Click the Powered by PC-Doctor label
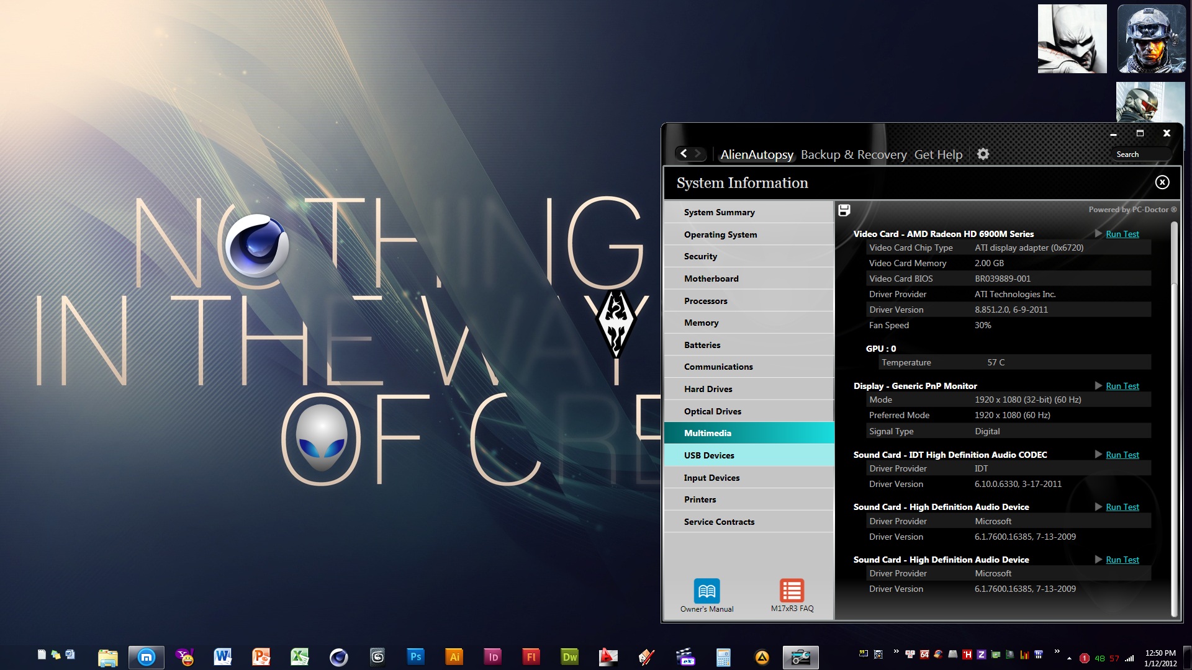 tap(1132, 210)
